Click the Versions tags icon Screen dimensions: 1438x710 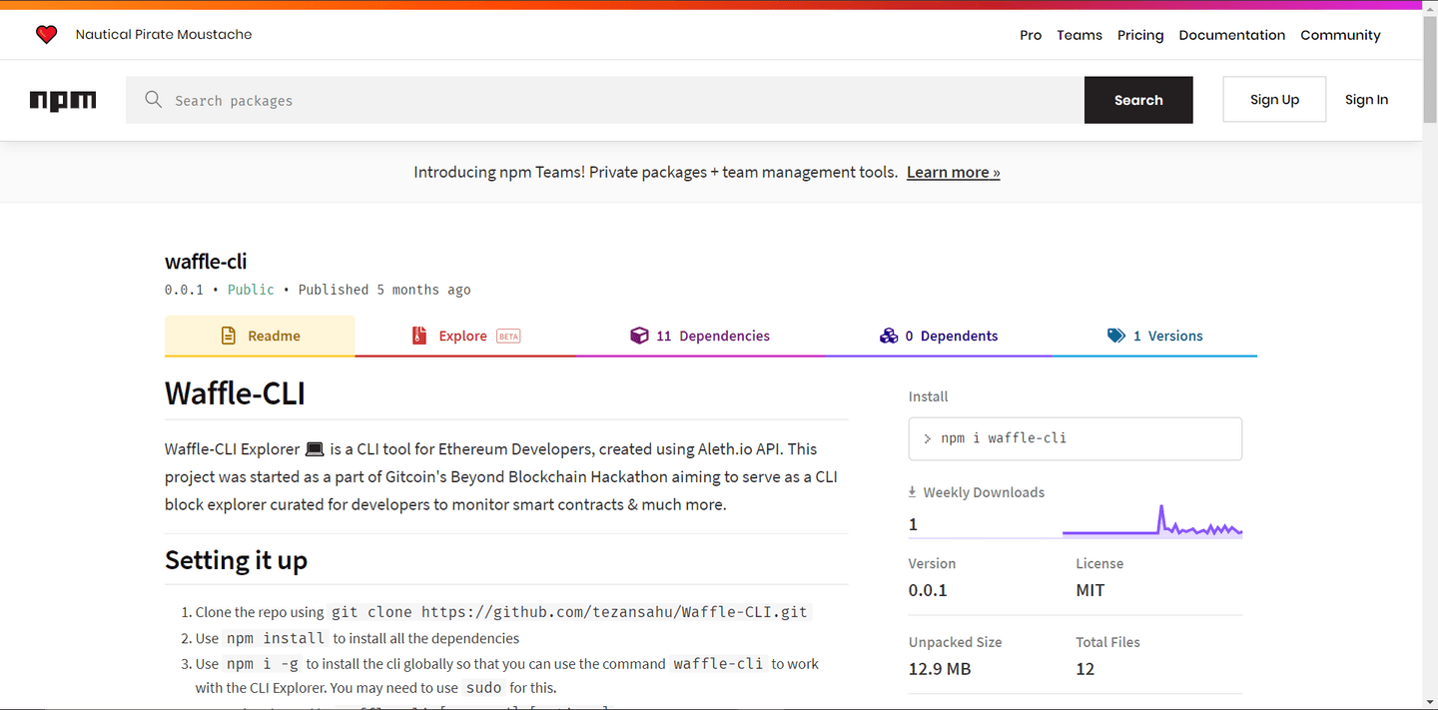pyautogui.click(x=1116, y=336)
